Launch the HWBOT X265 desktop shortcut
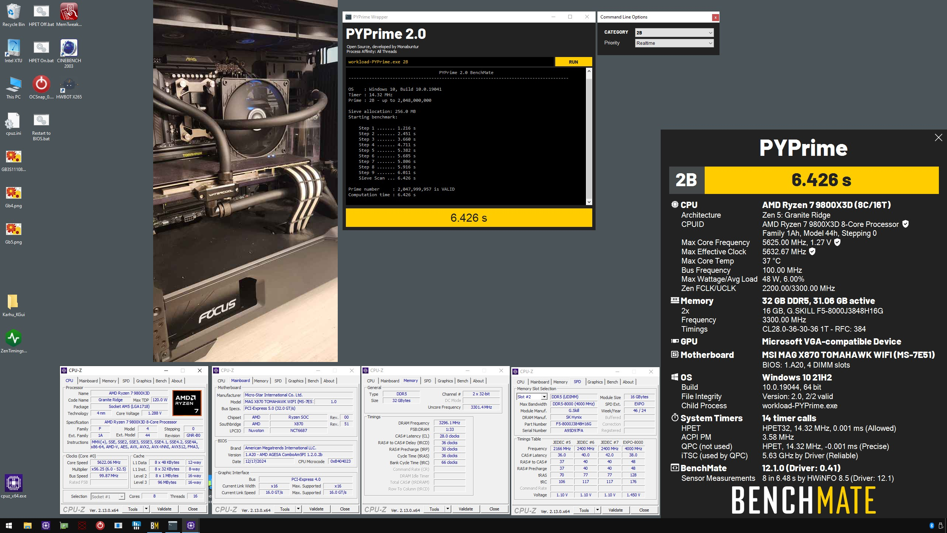Viewport: 947px width, 533px height. (69, 87)
